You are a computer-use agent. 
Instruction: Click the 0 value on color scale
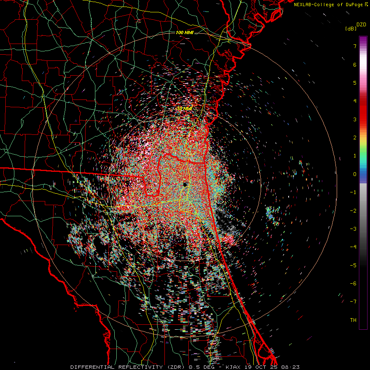[x=355, y=174]
